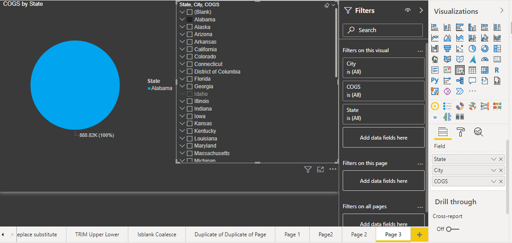The image size is (512, 243).
Task: Open the Page 2 tab
Action: point(359,235)
